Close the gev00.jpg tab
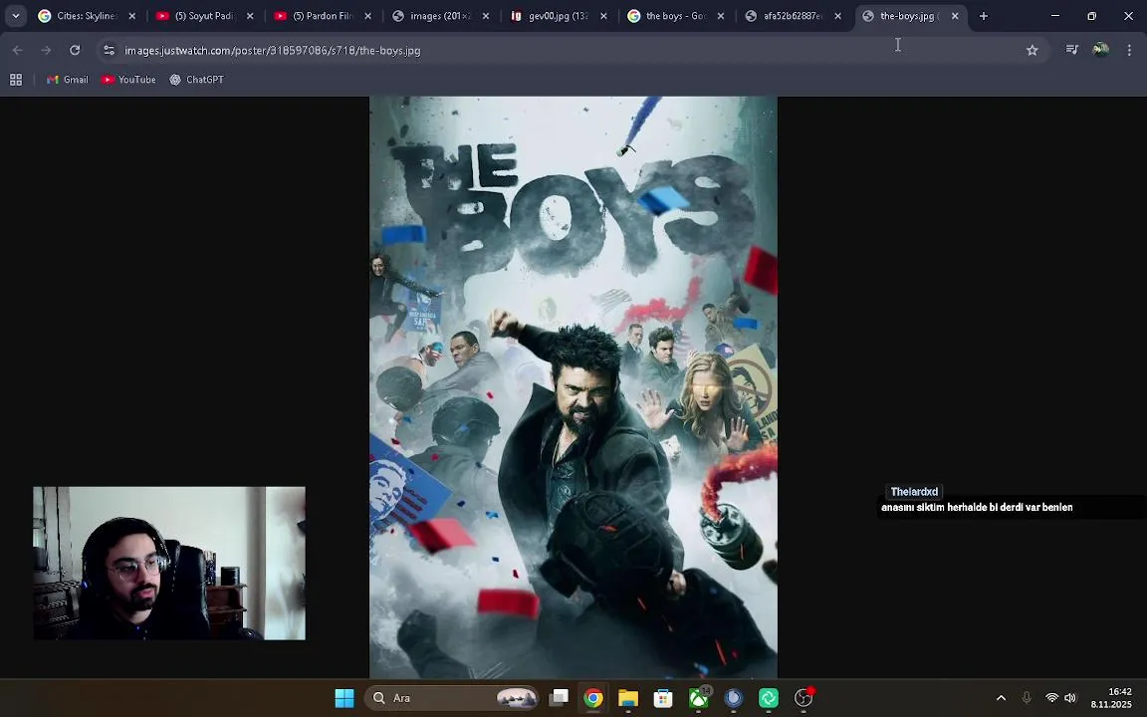The height and width of the screenshot is (717, 1147). tap(602, 15)
